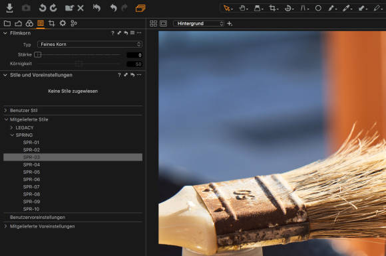Expand the Benutzer Stil group

pyautogui.click(x=5, y=110)
